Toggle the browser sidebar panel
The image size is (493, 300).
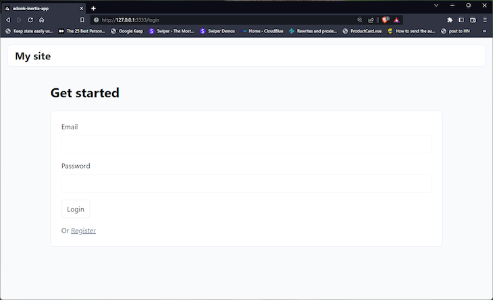point(461,20)
